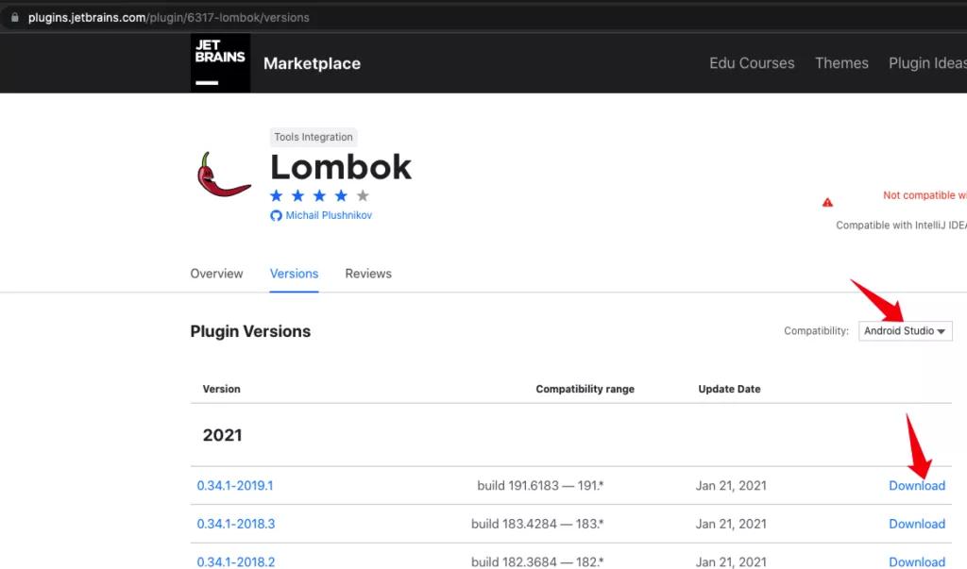Download version 0.34.1-2018.3
The height and width of the screenshot is (569, 967).
coord(917,524)
